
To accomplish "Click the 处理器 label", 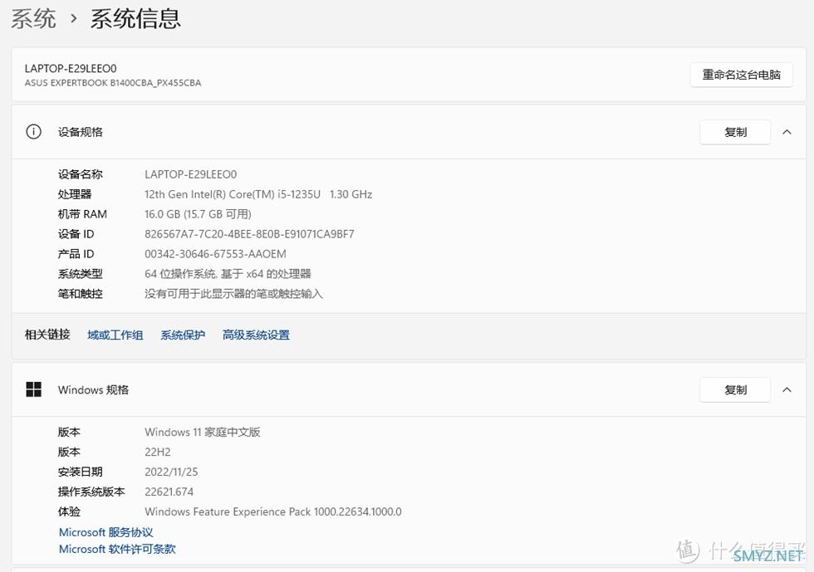I will point(75,194).
